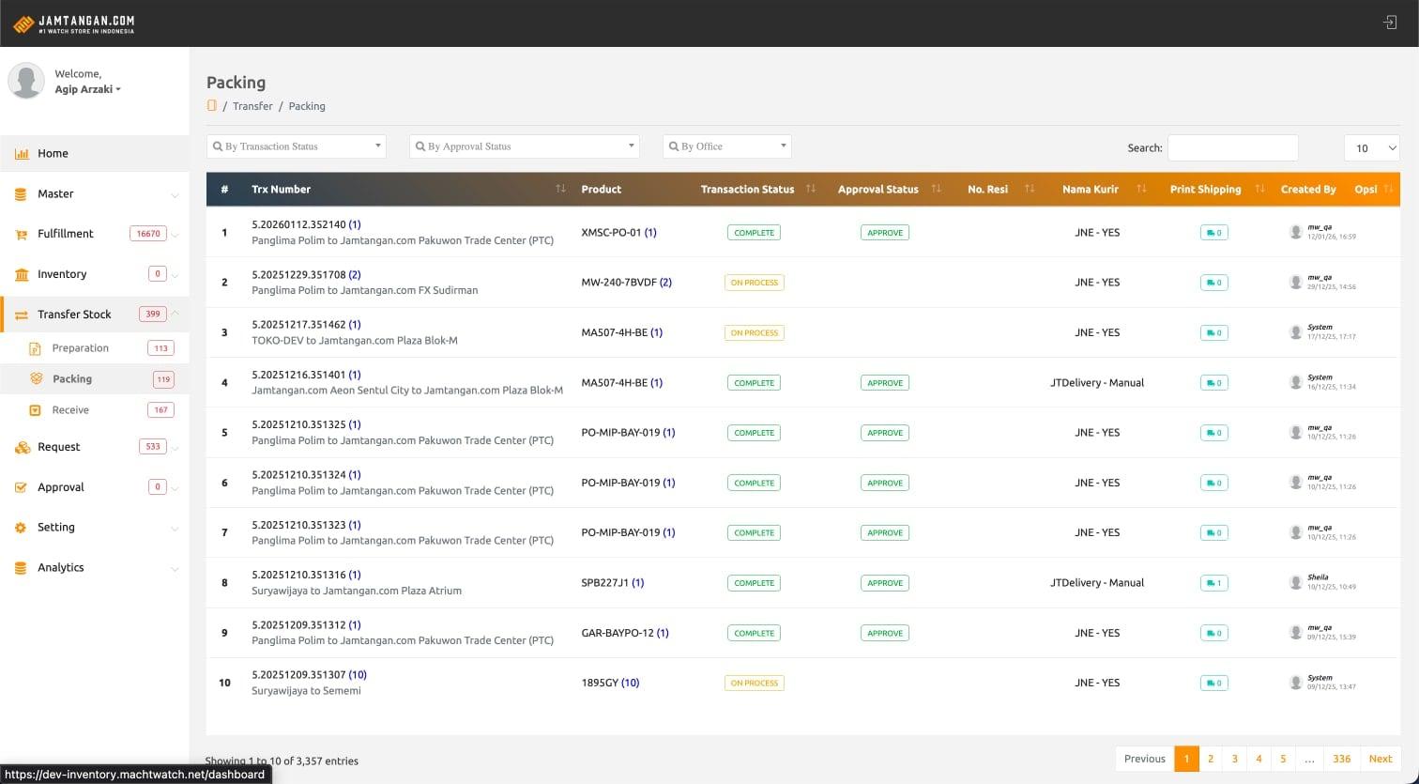The height and width of the screenshot is (784, 1419).
Task: Select the Home menu item
Action: [94, 154]
